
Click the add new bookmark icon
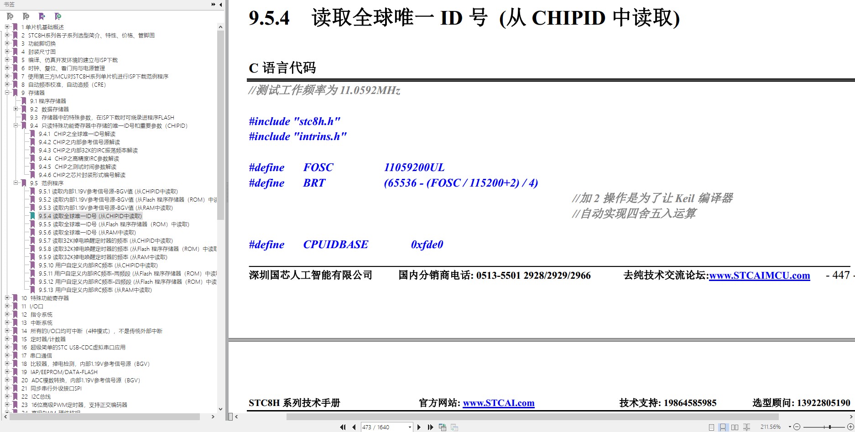26,16
